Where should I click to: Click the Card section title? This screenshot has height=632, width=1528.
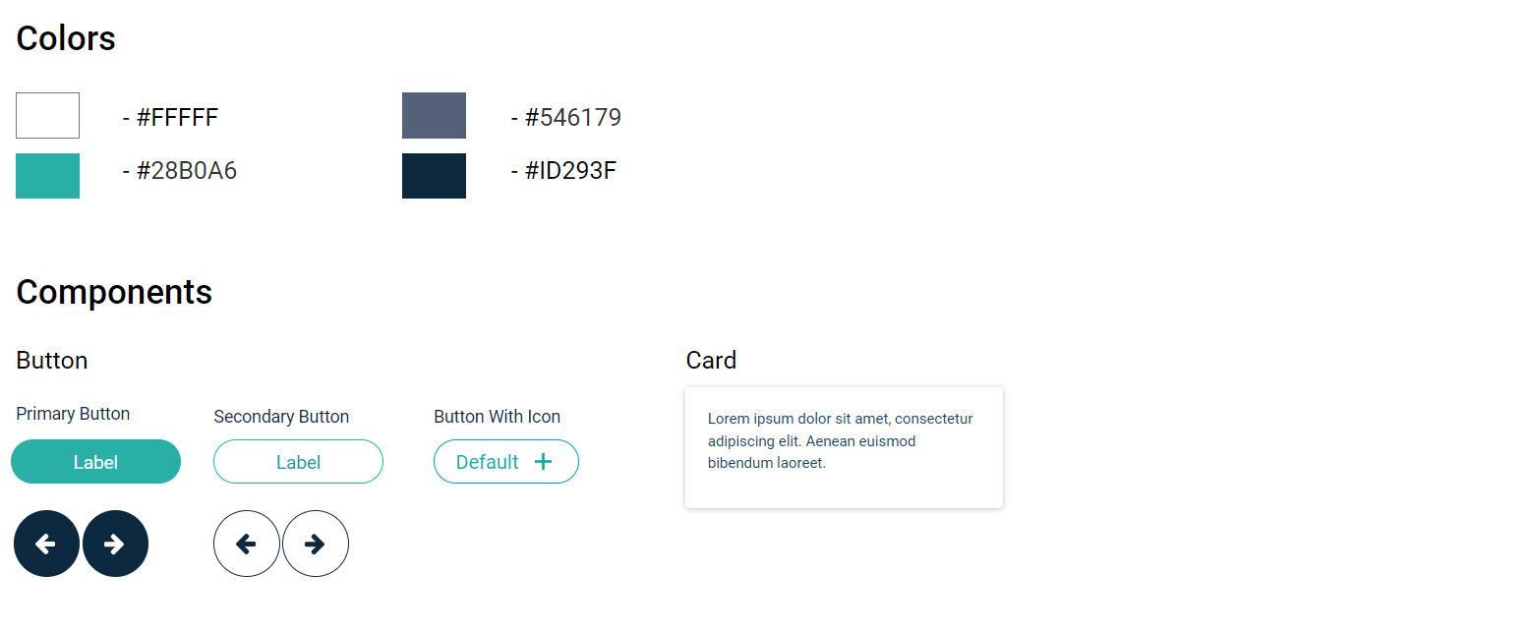711,361
